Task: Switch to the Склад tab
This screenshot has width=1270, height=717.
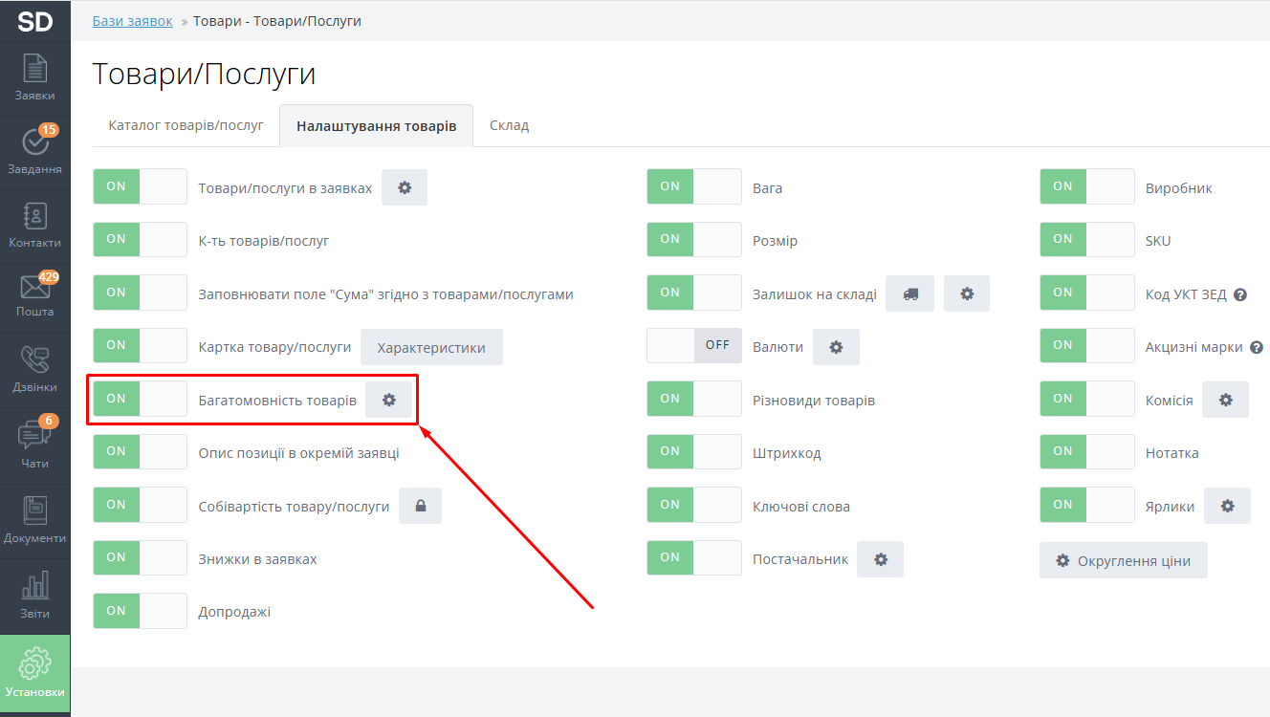Action: 509,126
